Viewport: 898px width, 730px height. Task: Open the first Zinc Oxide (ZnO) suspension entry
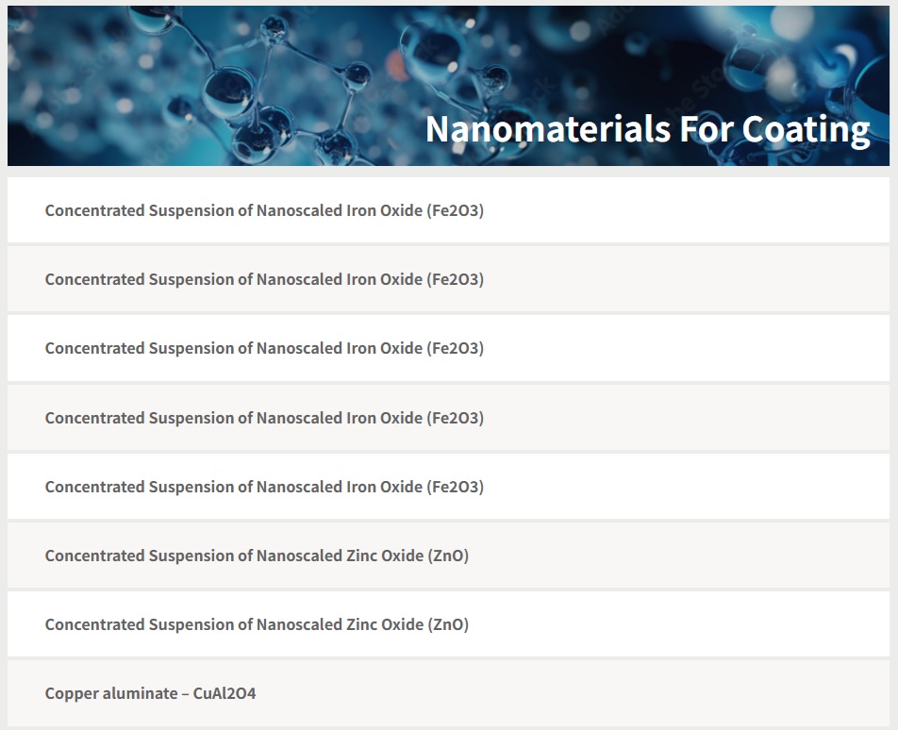pyautogui.click(x=257, y=556)
